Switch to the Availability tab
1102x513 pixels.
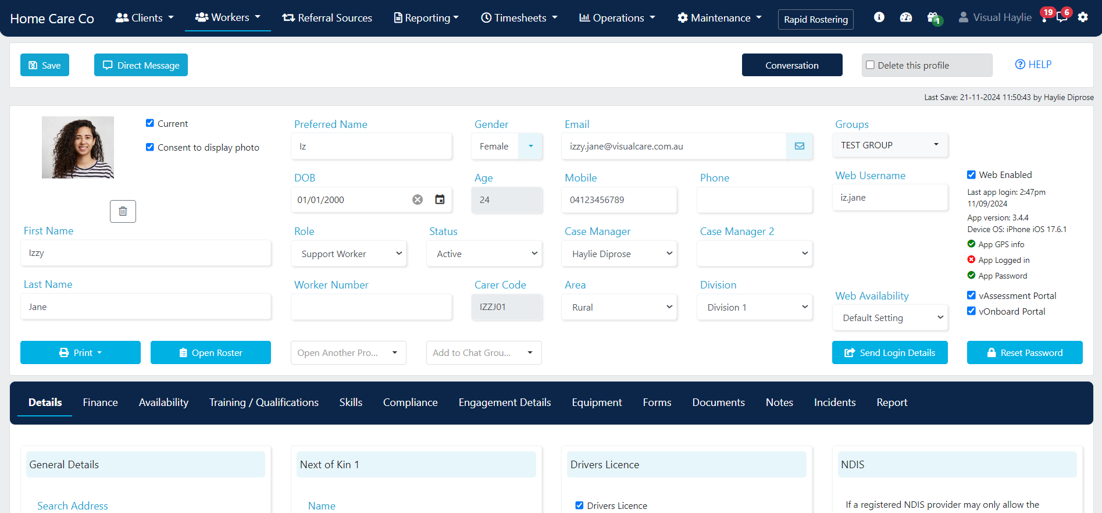[x=163, y=402]
